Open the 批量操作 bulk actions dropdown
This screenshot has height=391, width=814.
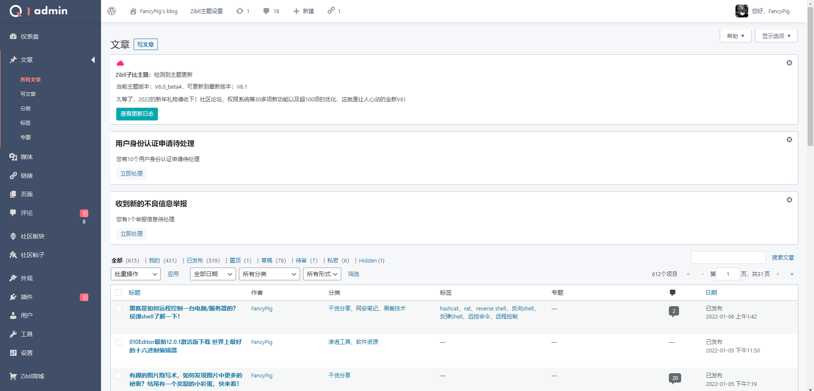[136, 274]
